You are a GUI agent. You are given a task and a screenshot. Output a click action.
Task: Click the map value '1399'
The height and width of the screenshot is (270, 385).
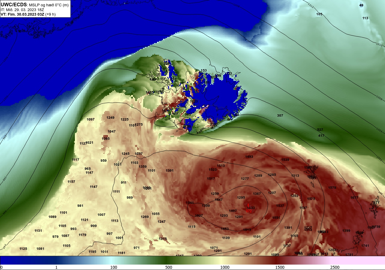pyautogui.click(x=346, y=231)
